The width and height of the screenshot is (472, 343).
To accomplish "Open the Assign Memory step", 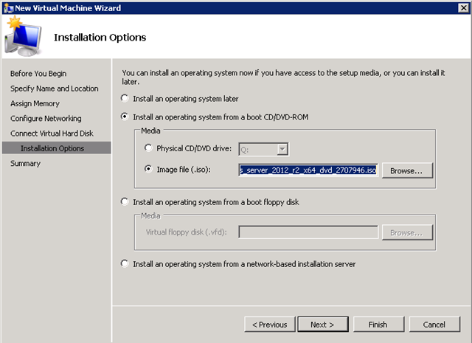I will pos(35,103).
